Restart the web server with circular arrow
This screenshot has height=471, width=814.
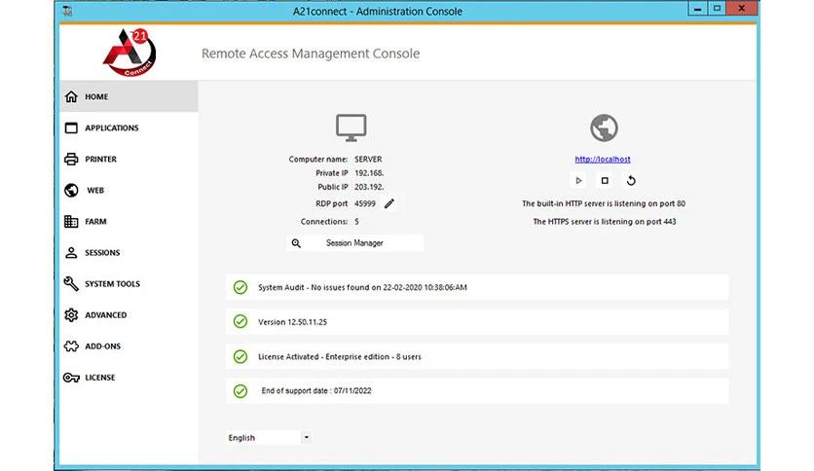[x=631, y=180]
